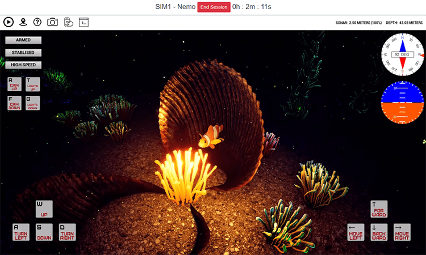Click the touch controls phone icon

click(68, 22)
